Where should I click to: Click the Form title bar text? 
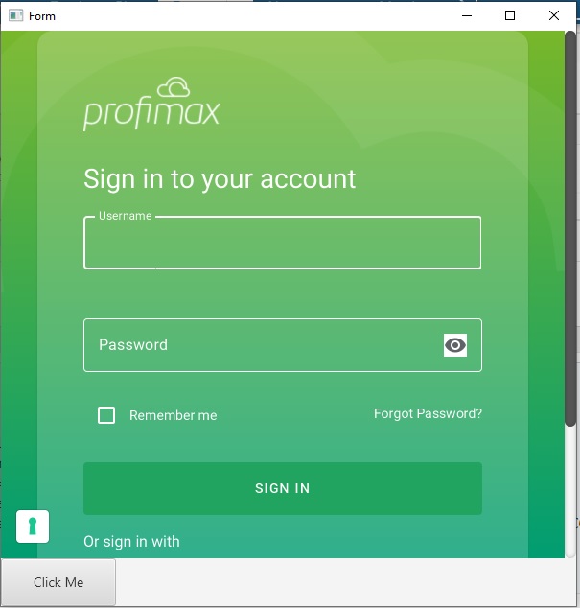[42, 16]
